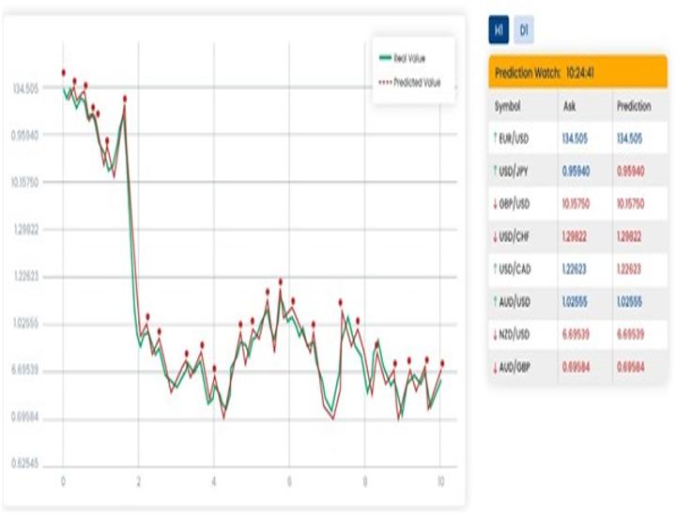676x516 pixels.
Task: Sort table by the Prediction column header
Action: tap(634, 106)
